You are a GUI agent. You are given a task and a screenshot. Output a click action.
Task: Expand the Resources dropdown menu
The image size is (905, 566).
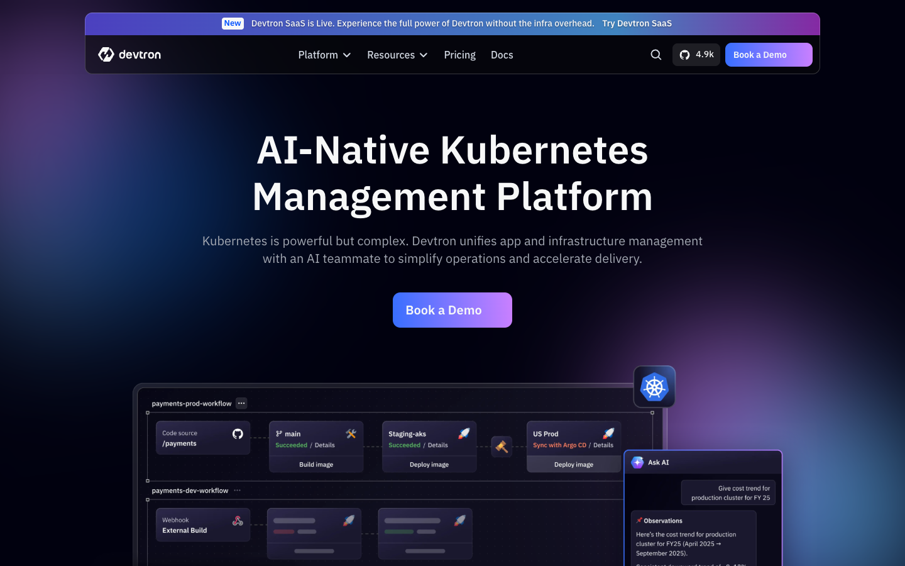tap(397, 55)
